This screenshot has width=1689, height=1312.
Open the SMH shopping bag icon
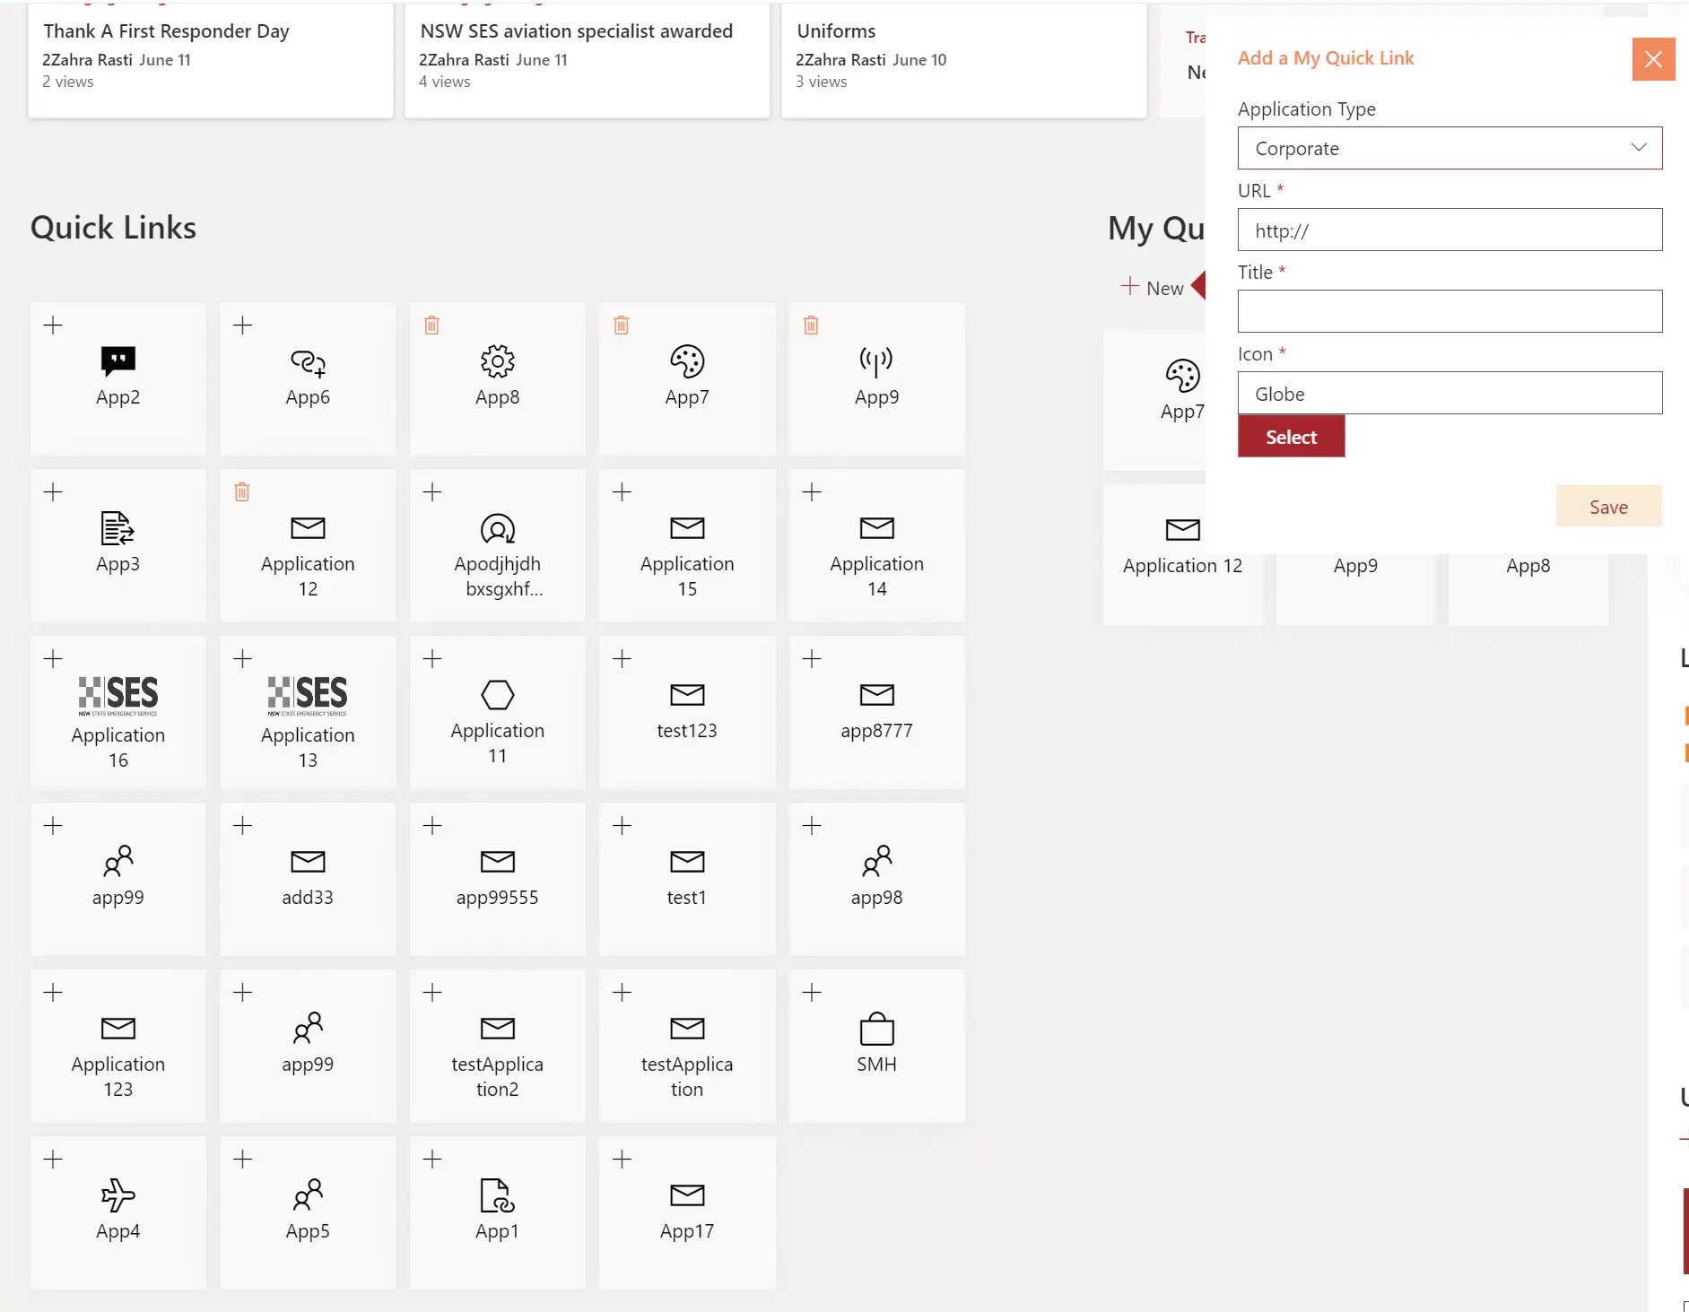876,1029
